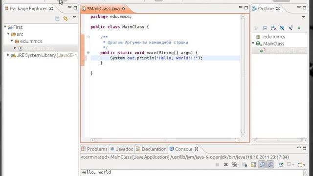Image resolution: width=313 pixels, height=176 pixels.
Task: Maximize the editor area
Action: 246,8
